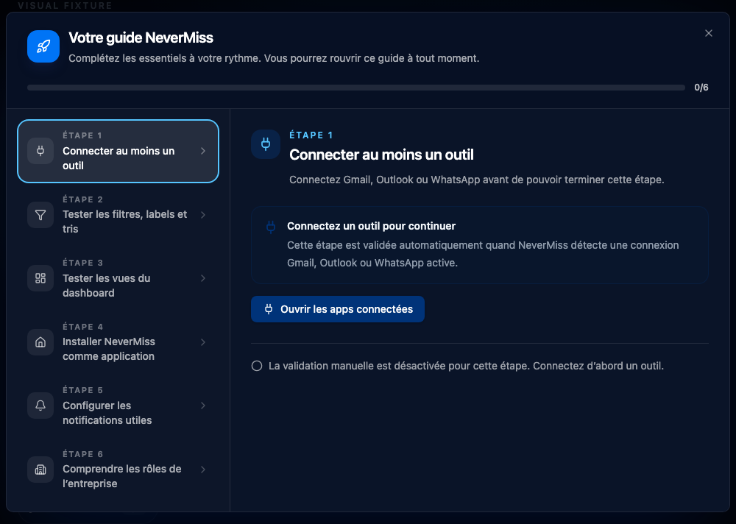Click the plug icon in the Connectez un outil notice
Image resolution: width=736 pixels, height=524 pixels.
coord(271,227)
